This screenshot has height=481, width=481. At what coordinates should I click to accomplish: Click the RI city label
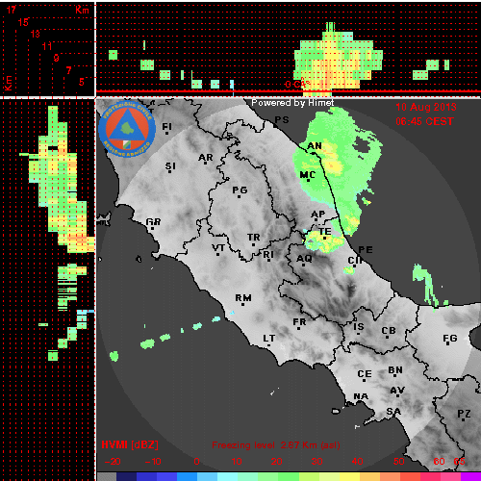pyautogui.click(x=268, y=255)
